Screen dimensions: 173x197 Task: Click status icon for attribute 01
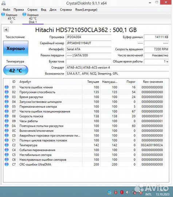click(x=7, y=87)
